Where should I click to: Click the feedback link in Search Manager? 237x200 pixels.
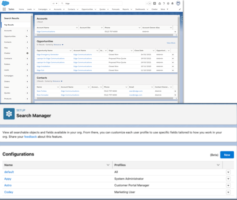pos(30,137)
